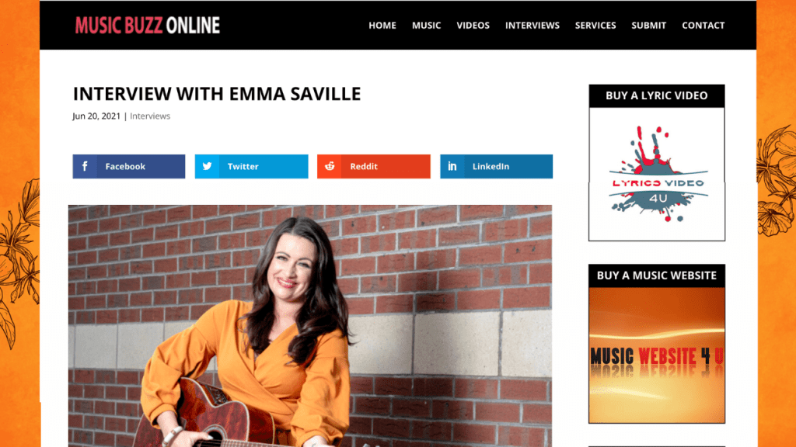Click the Reddit alien icon
Viewport: 796px width, 447px height.
click(330, 166)
